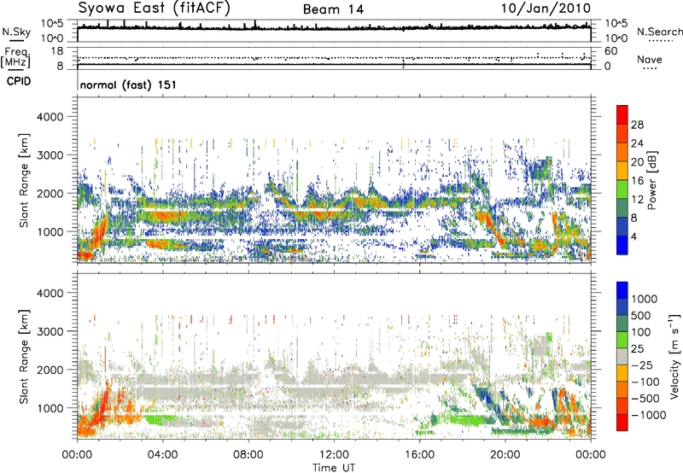Click the "Time UT" axis title
Screen dimensions: 683x473
334,468
